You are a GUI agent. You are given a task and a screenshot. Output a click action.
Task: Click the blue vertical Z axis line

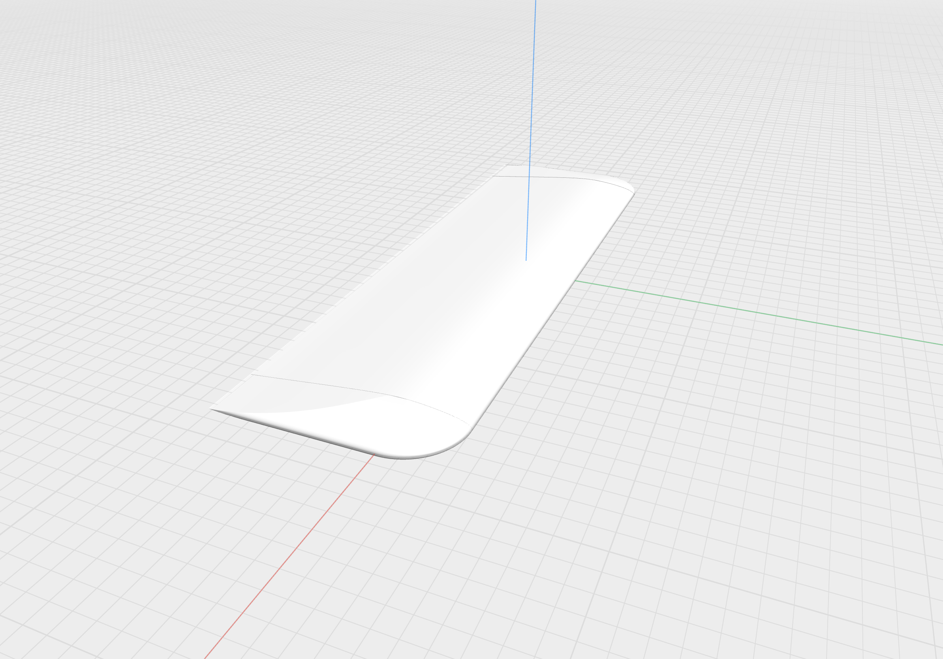[533, 82]
